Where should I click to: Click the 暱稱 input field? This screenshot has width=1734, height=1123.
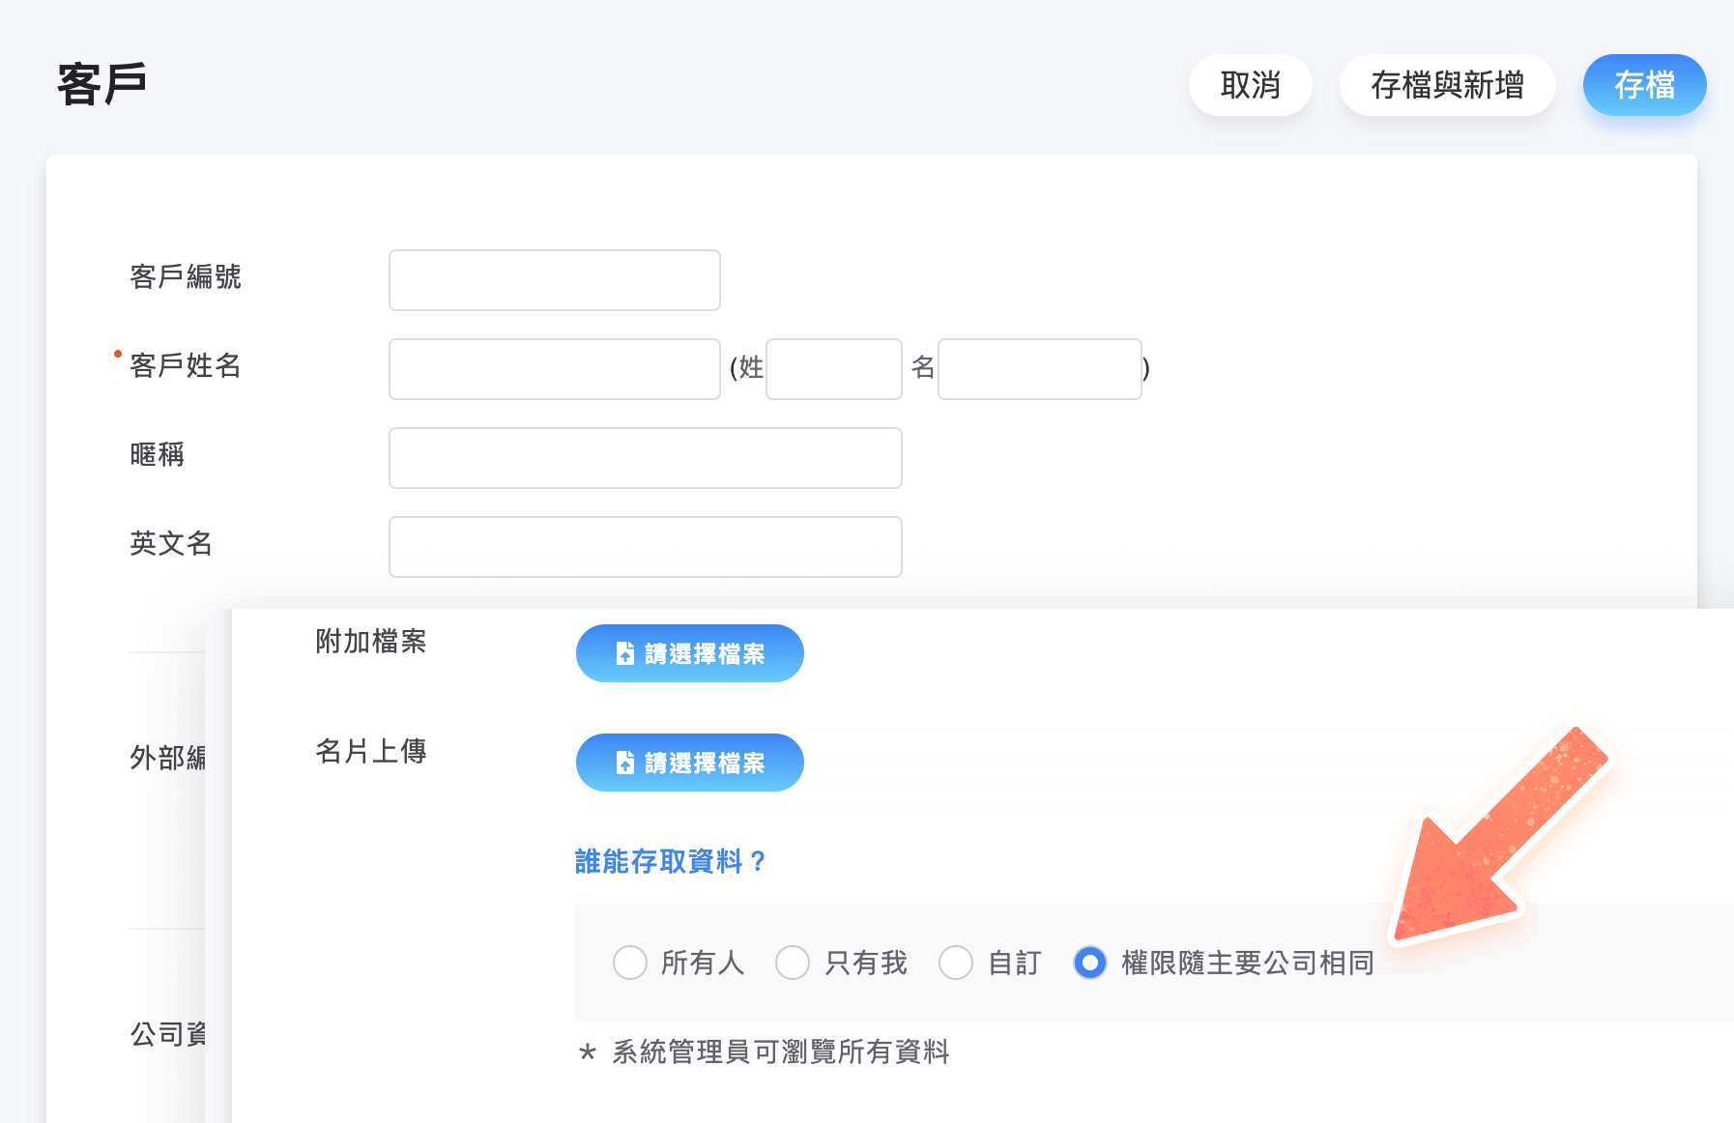tap(645, 457)
